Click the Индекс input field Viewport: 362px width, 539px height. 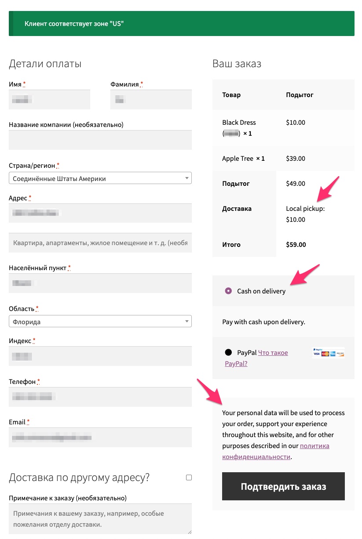click(x=100, y=356)
